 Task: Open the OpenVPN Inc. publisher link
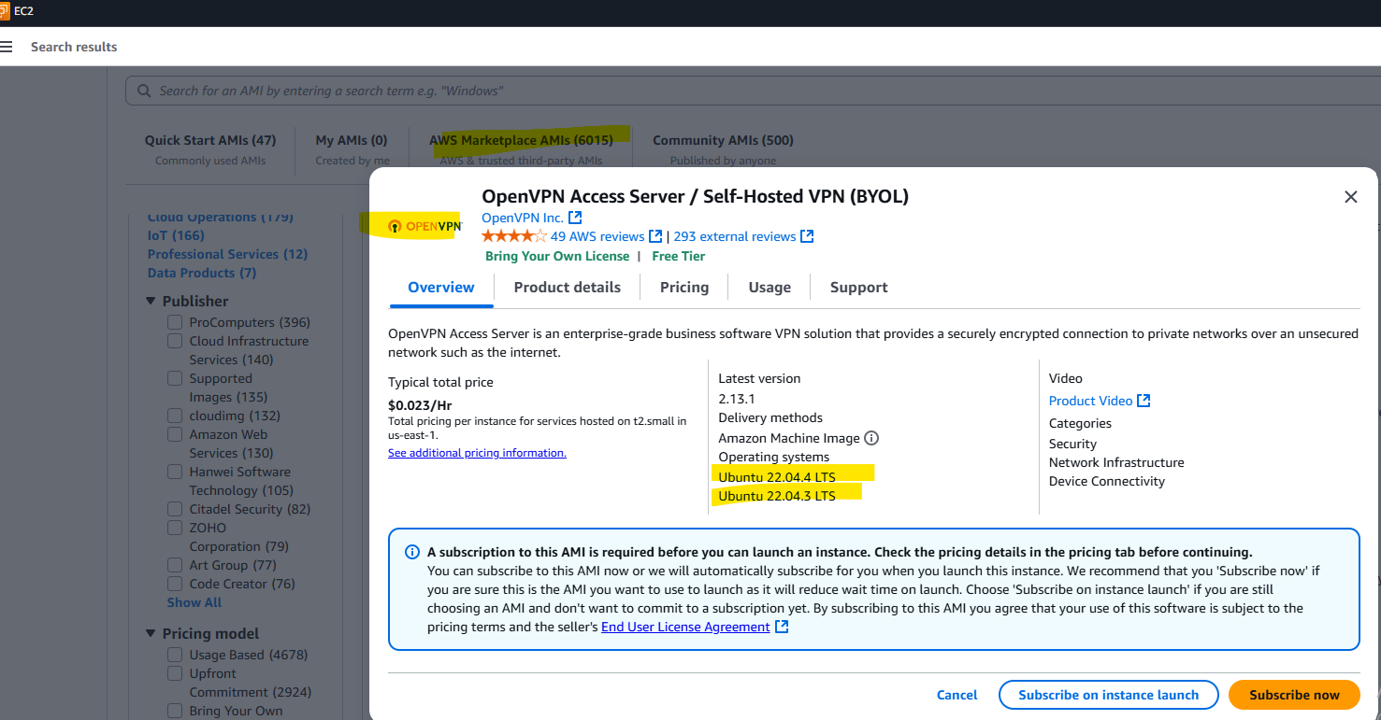[523, 218]
